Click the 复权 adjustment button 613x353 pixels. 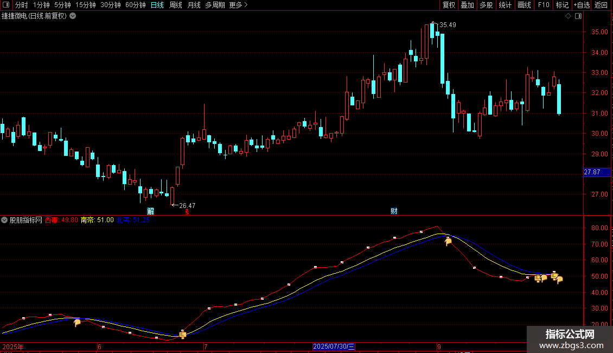point(449,5)
